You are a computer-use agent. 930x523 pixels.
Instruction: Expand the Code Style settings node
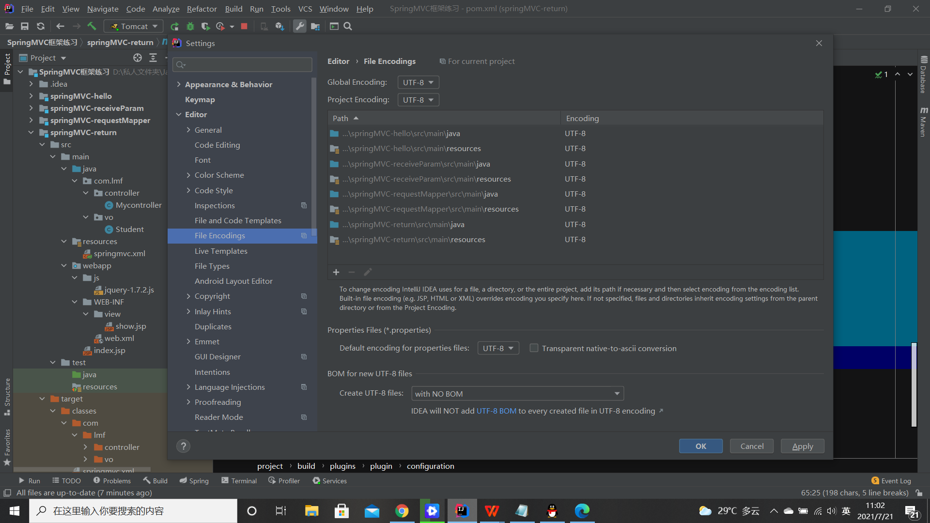[188, 190]
